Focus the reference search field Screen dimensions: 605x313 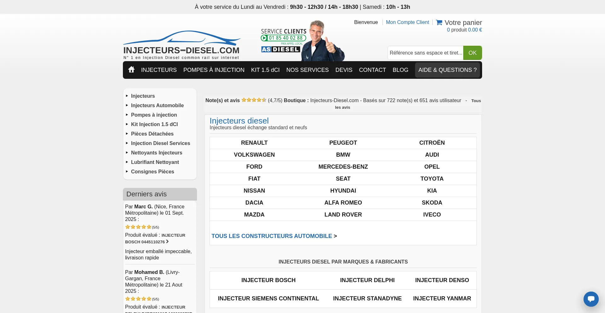(426, 53)
